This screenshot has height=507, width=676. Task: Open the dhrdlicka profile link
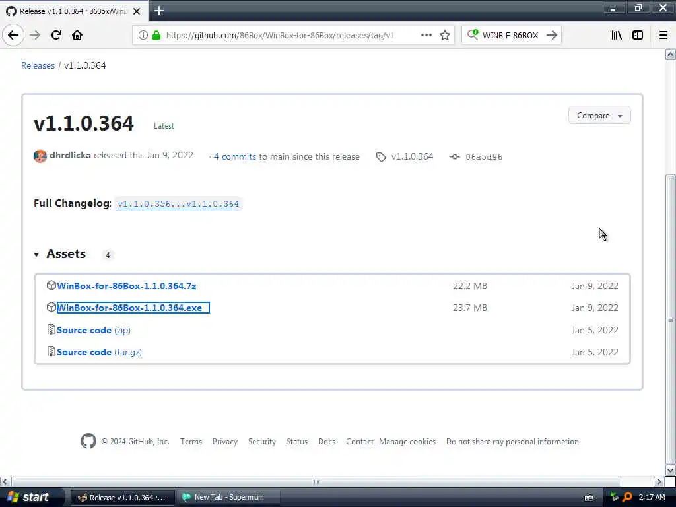[70, 155]
